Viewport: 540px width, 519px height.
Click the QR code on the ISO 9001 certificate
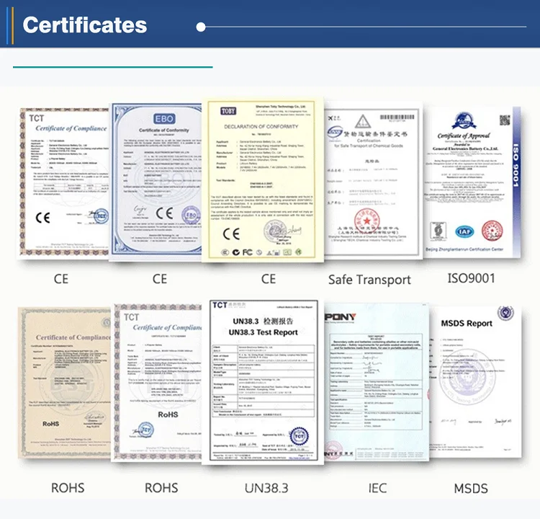pyautogui.click(x=505, y=120)
